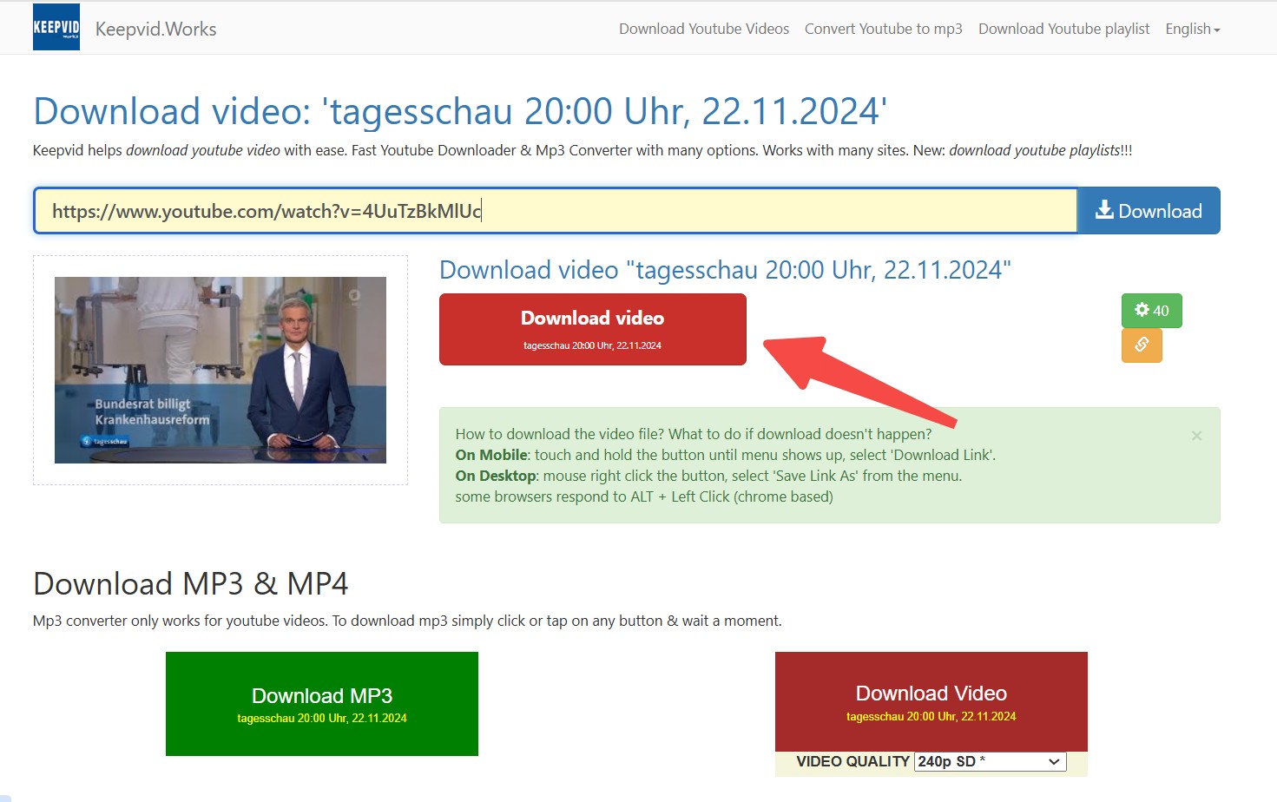Click the KeepVid logo icon
Viewport: 1277px width, 802px height.
pyautogui.click(x=56, y=27)
